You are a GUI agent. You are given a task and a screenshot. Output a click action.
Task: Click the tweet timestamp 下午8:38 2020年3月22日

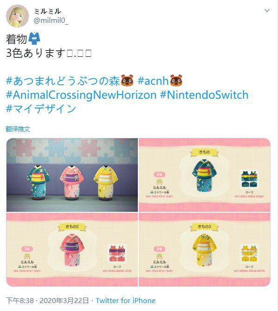[47, 300]
